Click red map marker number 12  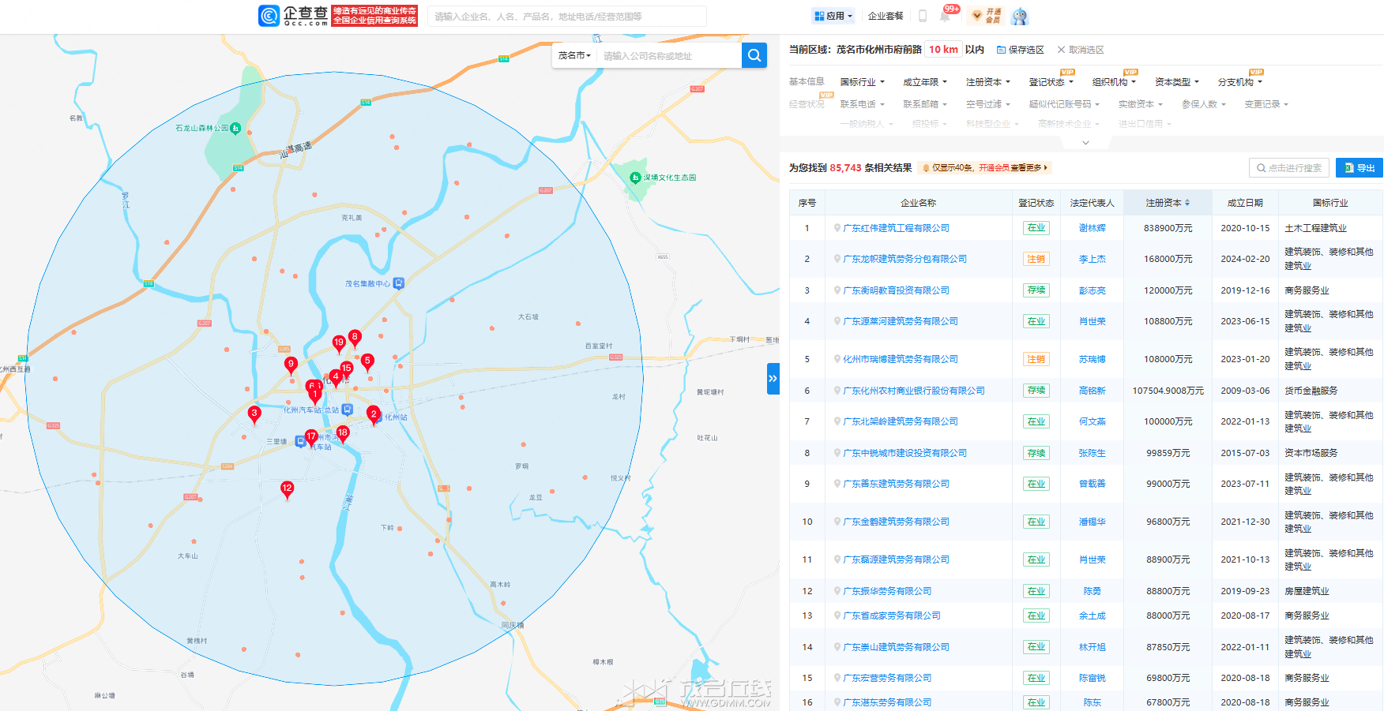(287, 489)
